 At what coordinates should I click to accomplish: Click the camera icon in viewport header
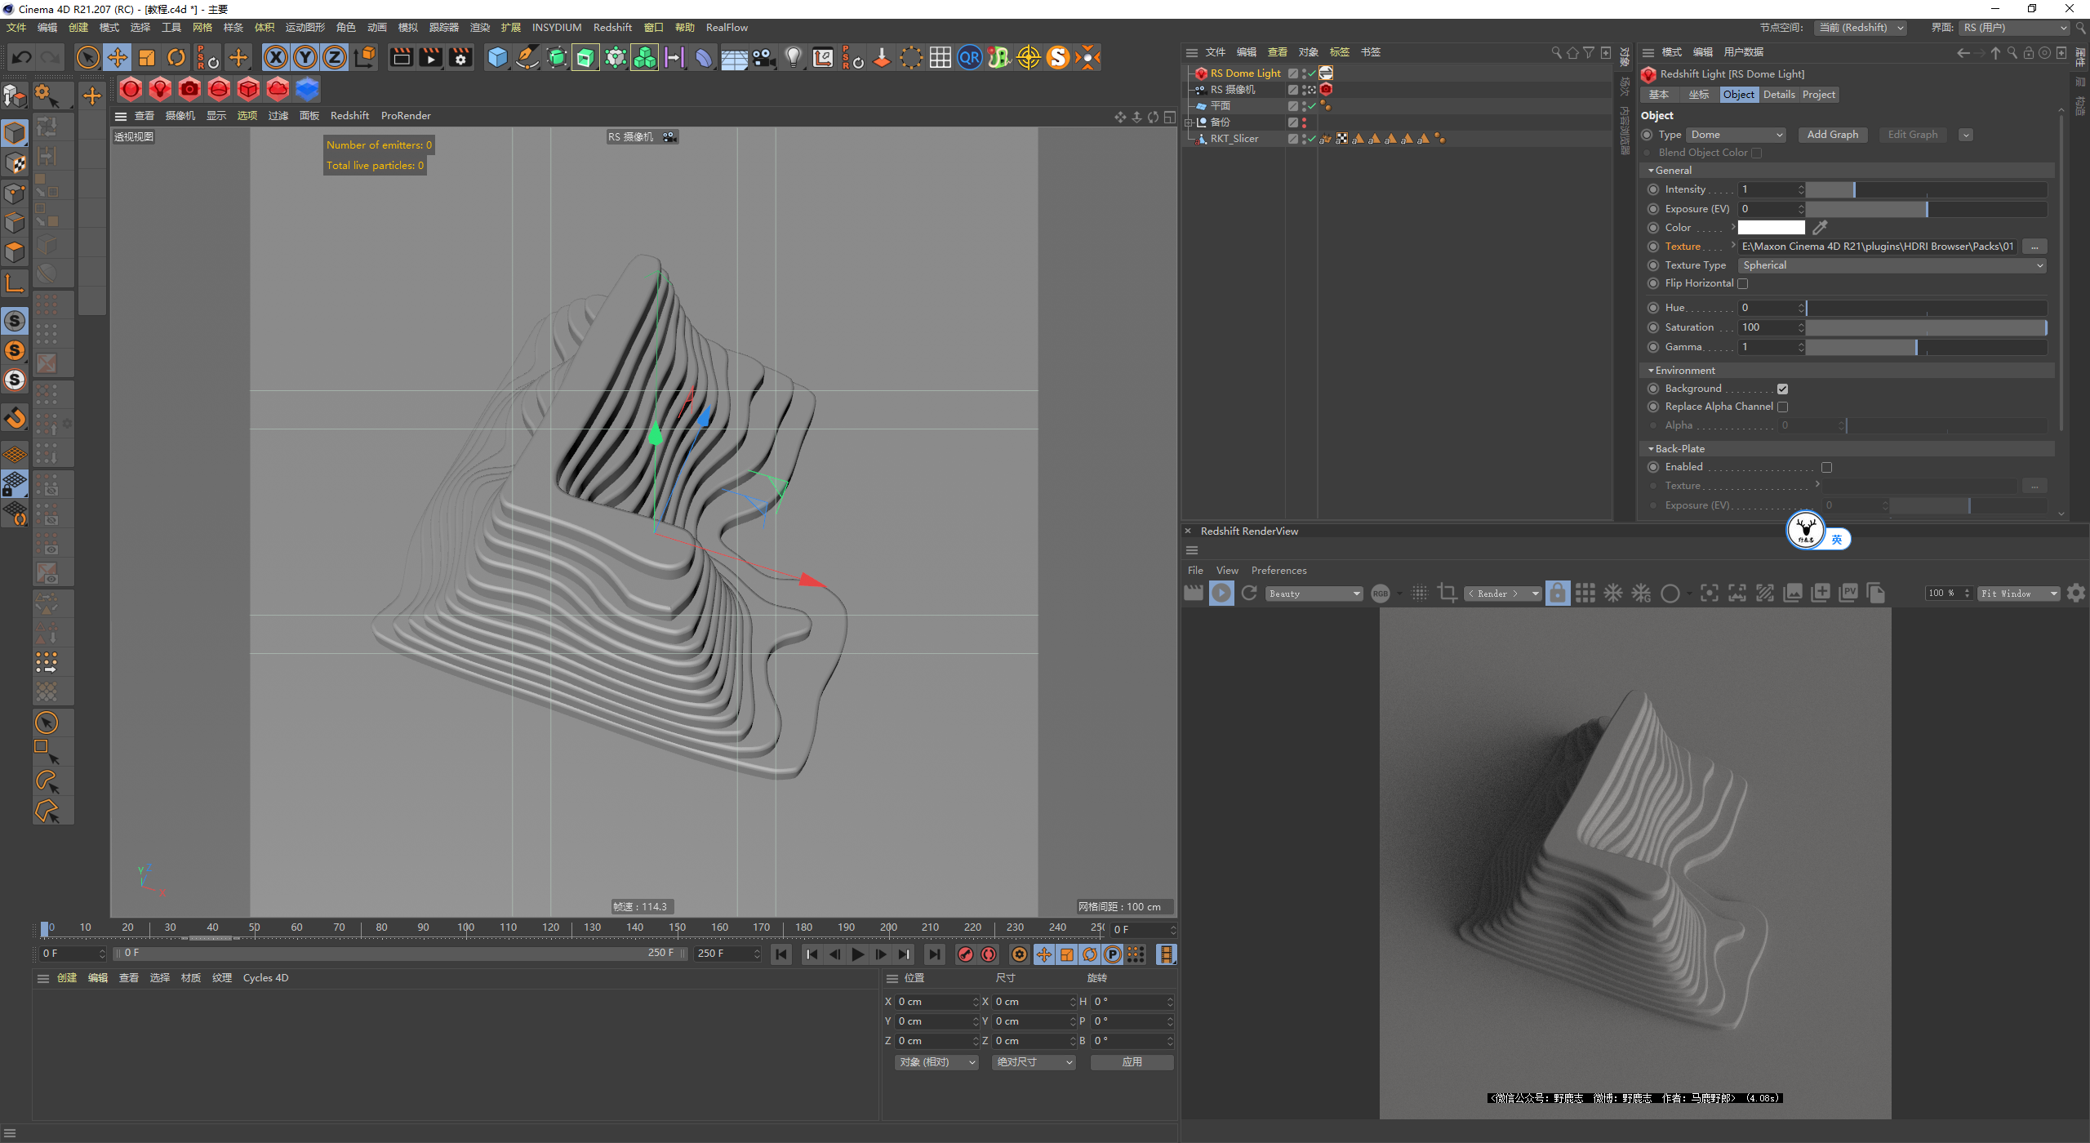[x=671, y=136]
